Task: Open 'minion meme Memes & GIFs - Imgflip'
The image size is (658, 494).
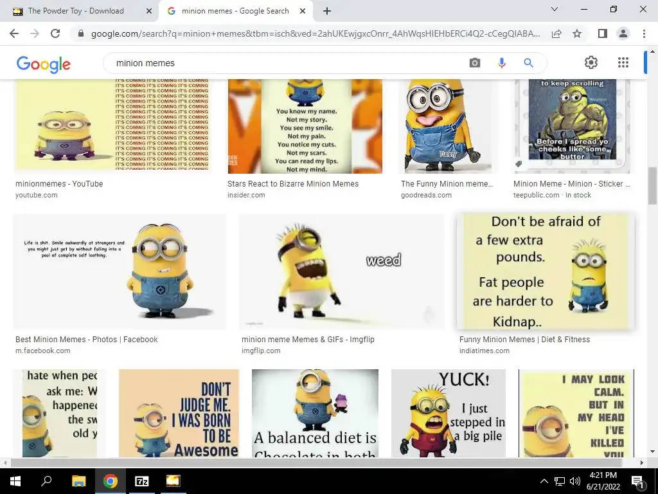Action: click(x=308, y=340)
